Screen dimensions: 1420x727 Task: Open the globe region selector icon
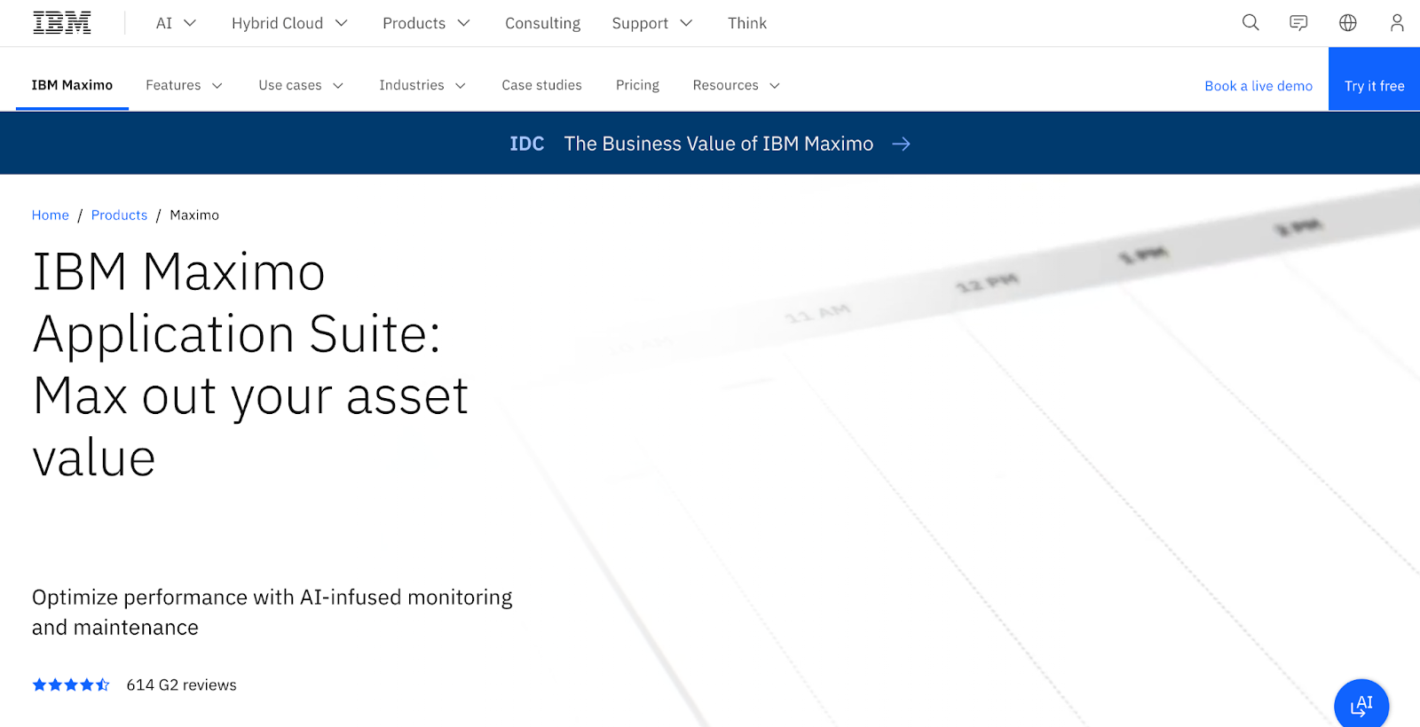pyautogui.click(x=1348, y=23)
